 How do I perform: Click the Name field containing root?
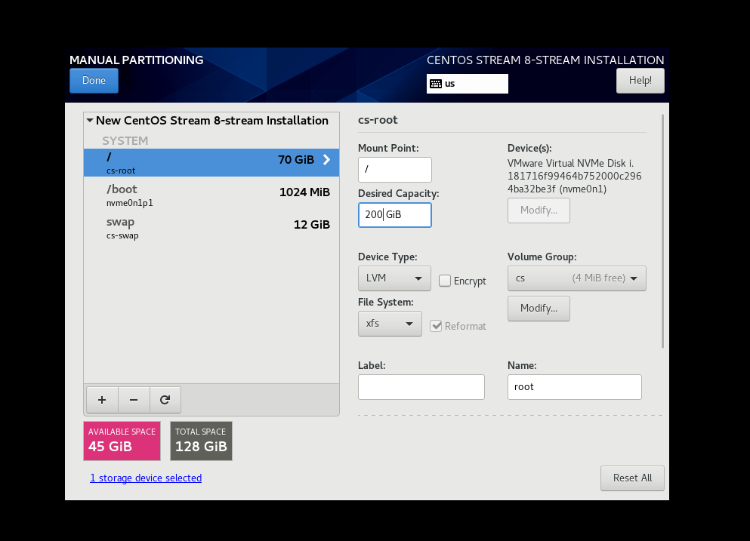[575, 386]
